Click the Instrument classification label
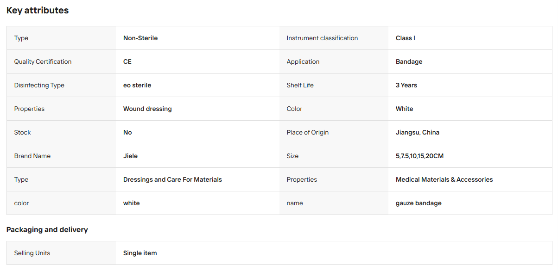 coord(322,38)
